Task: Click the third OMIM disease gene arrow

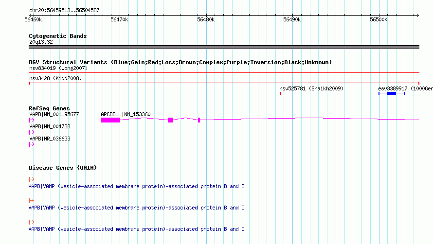Action: click(x=31, y=222)
